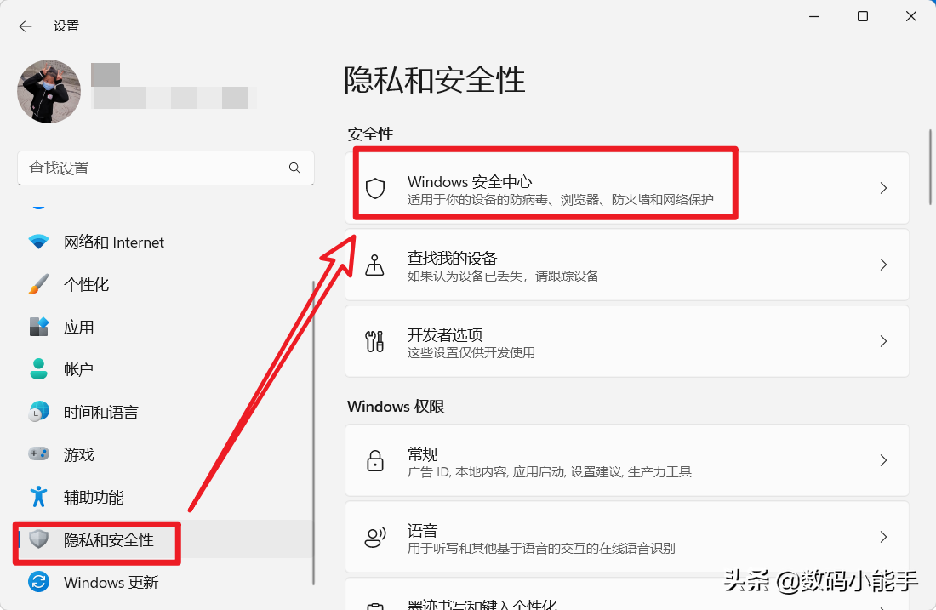Maximize the Settings window
This screenshot has width=936, height=610.
[863, 17]
